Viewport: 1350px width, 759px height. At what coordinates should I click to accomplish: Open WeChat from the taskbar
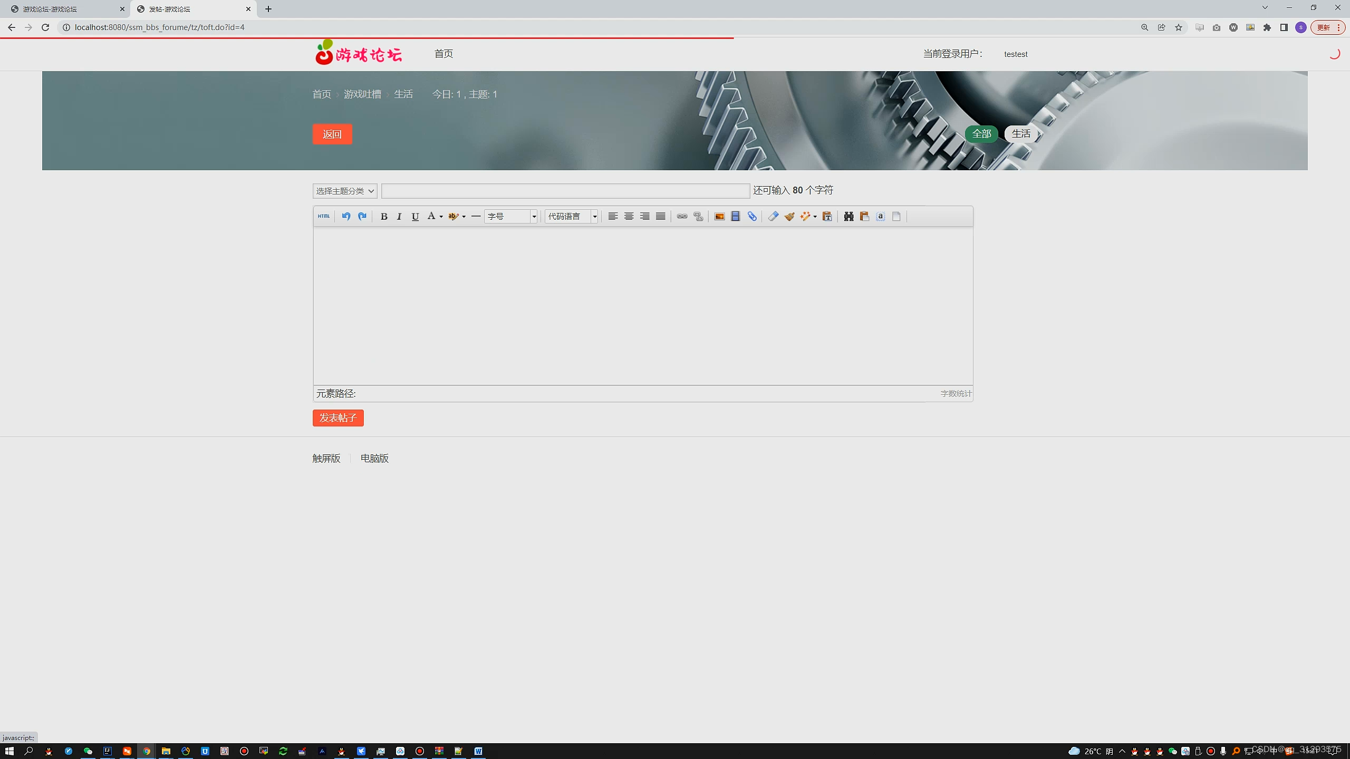[88, 751]
